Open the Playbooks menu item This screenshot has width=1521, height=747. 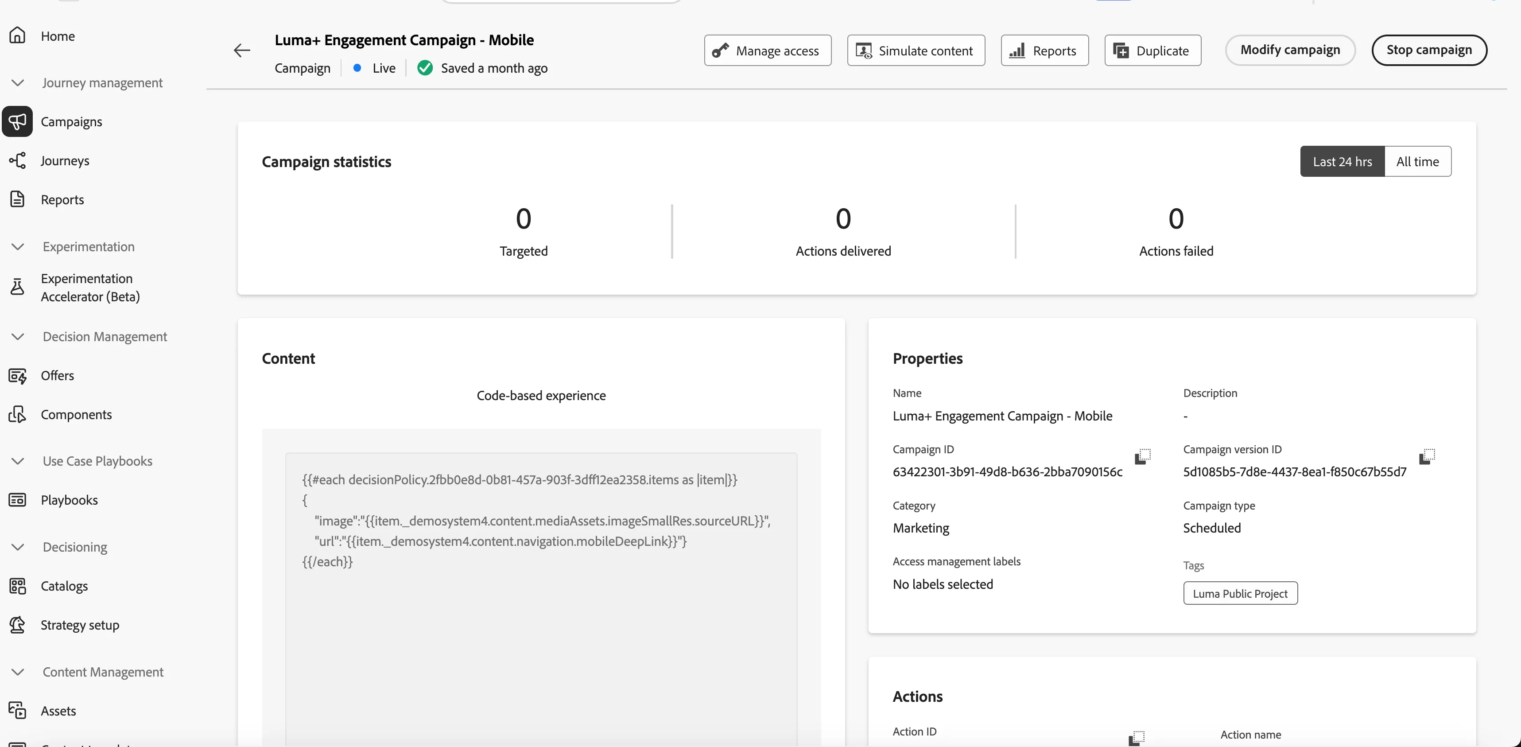[x=69, y=500]
